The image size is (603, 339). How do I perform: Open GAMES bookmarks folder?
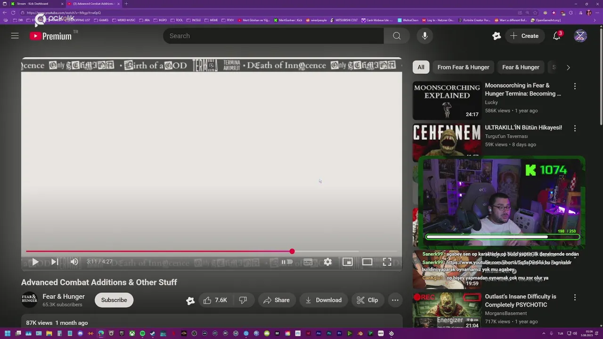(101, 20)
